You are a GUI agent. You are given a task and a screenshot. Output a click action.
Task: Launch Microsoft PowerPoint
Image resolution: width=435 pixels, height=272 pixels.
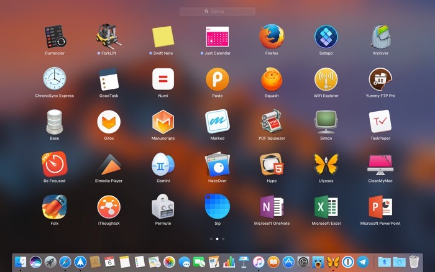[380, 207]
